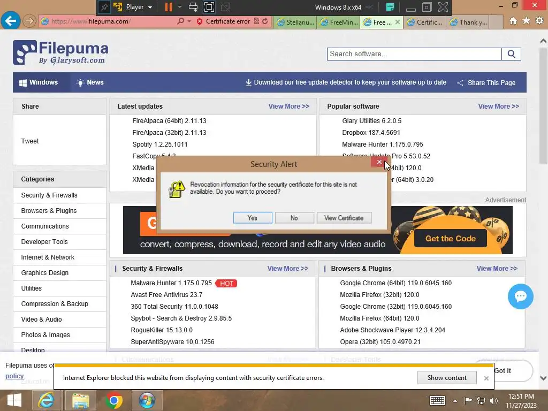Open the blue chat bubble icon

520,296
